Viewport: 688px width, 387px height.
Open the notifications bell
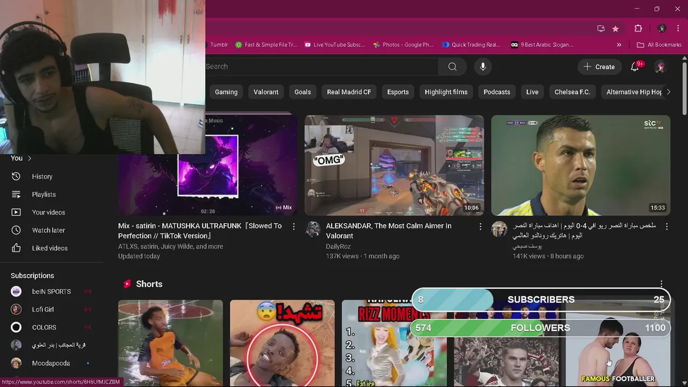click(636, 67)
